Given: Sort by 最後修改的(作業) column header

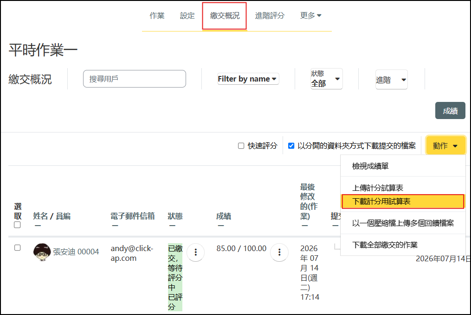Looking at the screenshot, I should (309, 202).
